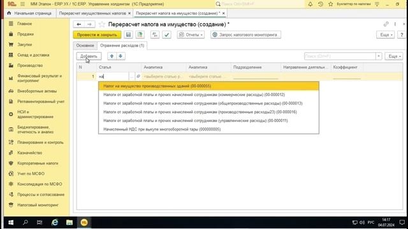Screen dimensions: 408x229
Task: Go back with the left arrow button
Action: (x=79, y=24)
